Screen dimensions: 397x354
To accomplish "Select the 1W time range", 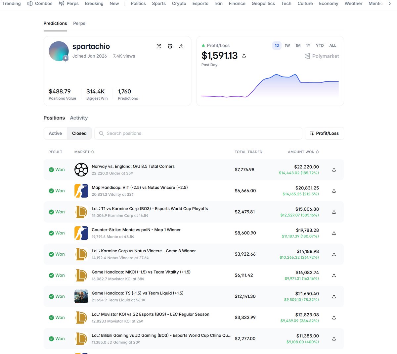I will click(x=287, y=46).
